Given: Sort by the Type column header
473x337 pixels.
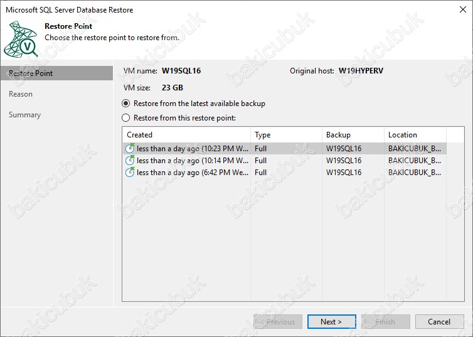Looking at the screenshot, I should 286,134.
